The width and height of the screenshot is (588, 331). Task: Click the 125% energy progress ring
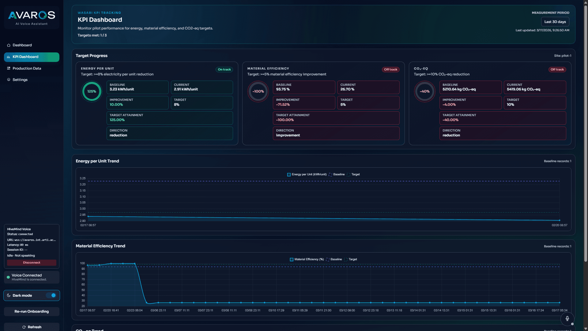92,91
